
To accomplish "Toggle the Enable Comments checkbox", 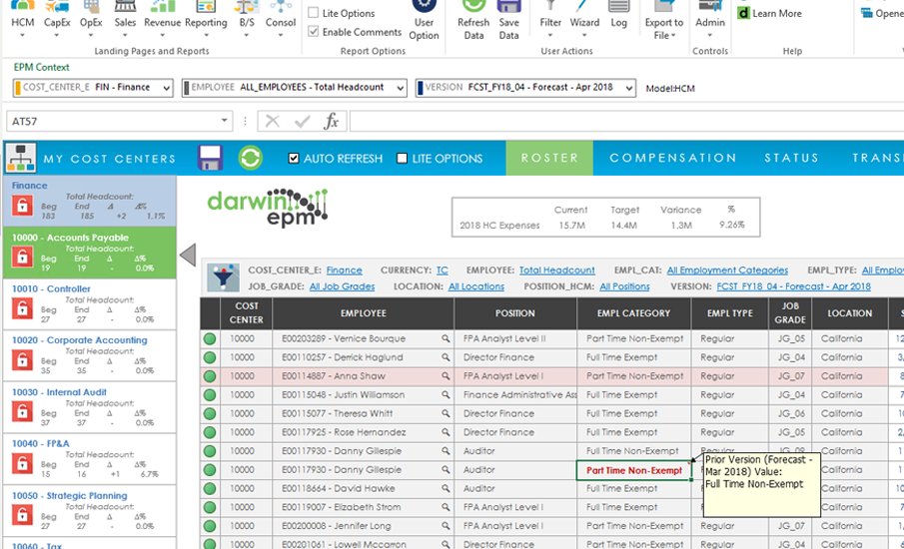I will click(313, 32).
